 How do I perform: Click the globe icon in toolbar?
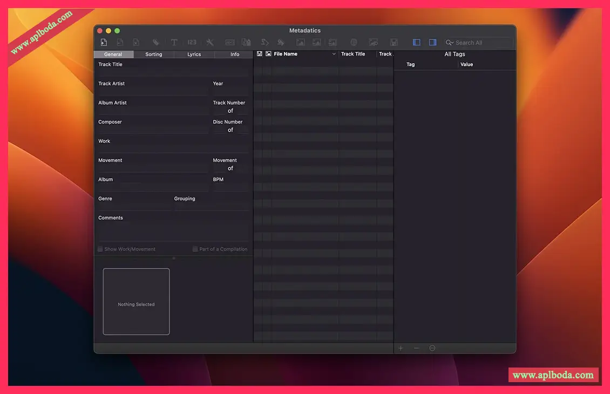[354, 43]
